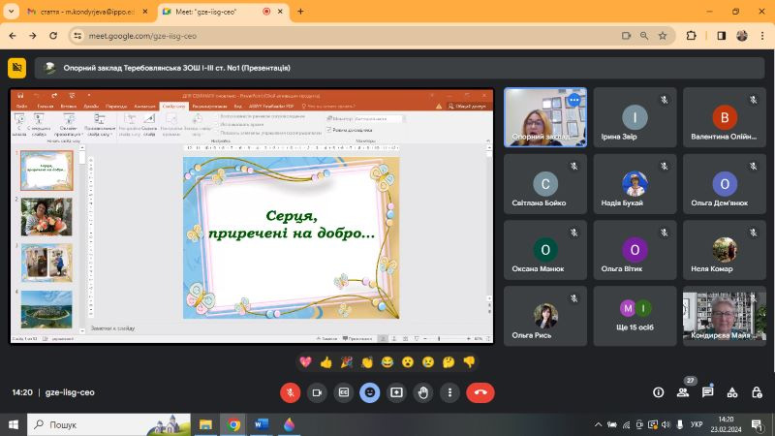The width and height of the screenshot is (775, 436).
Task: Send the thinking face reaction
Action: click(449, 362)
